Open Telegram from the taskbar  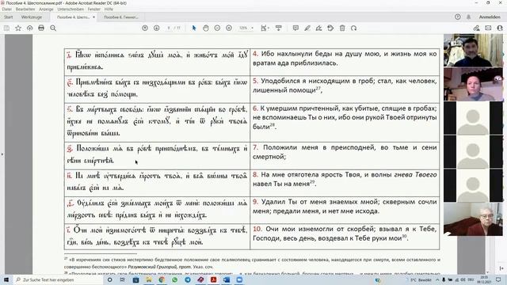pyautogui.click(x=188, y=279)
